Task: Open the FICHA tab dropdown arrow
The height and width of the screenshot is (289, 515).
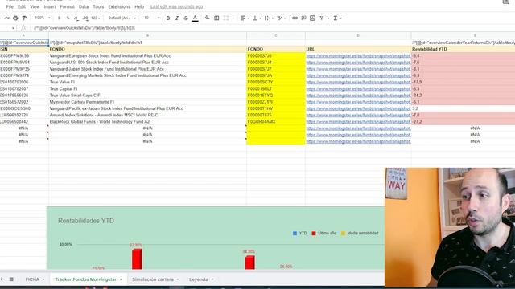Action: click(43, 279)
